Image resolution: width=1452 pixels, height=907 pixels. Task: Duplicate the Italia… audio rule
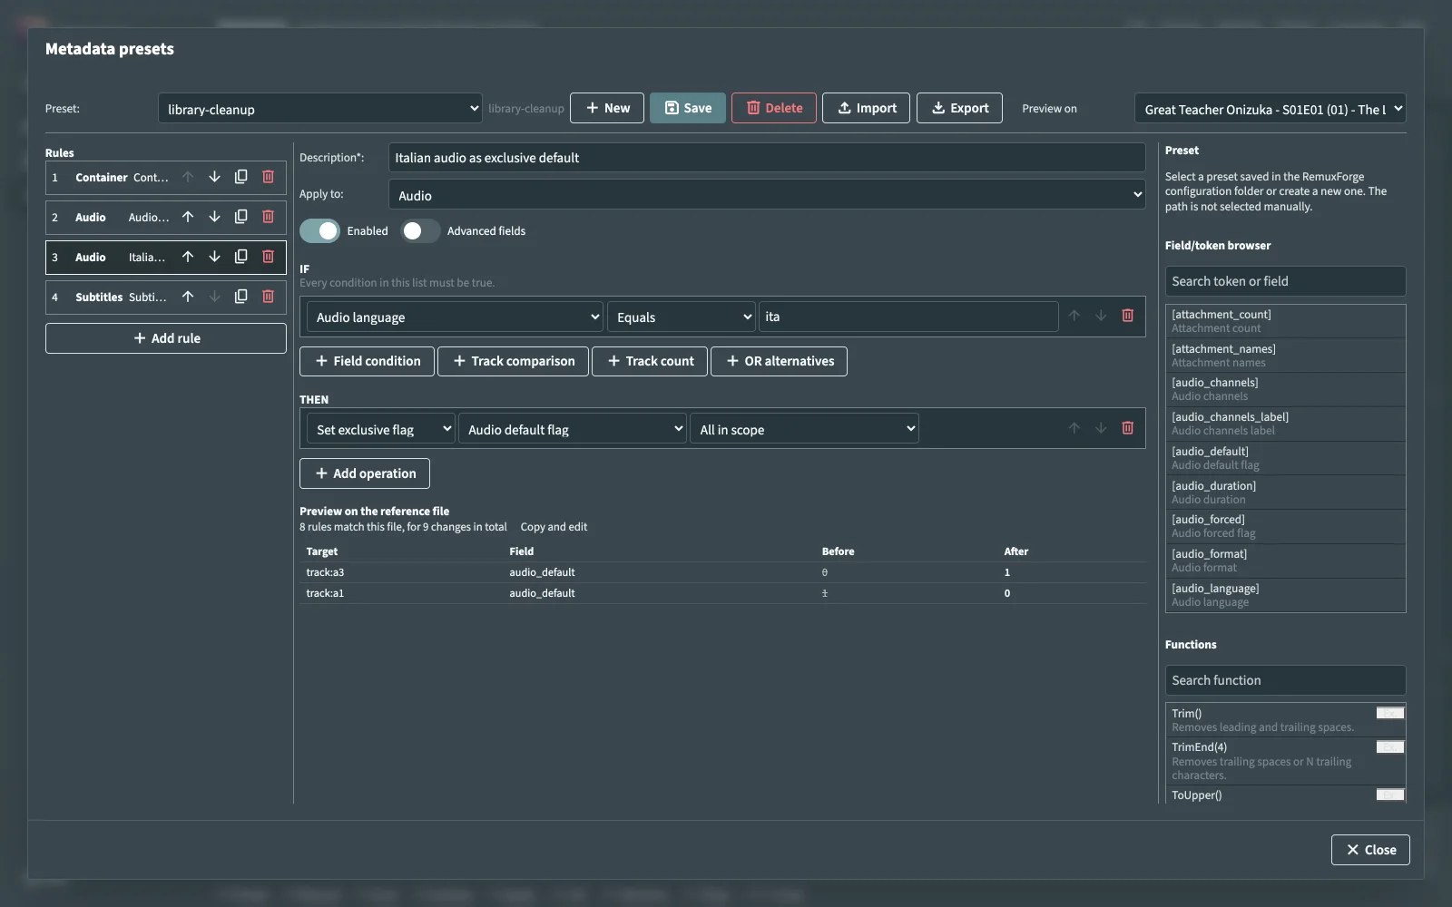point(240,257)
